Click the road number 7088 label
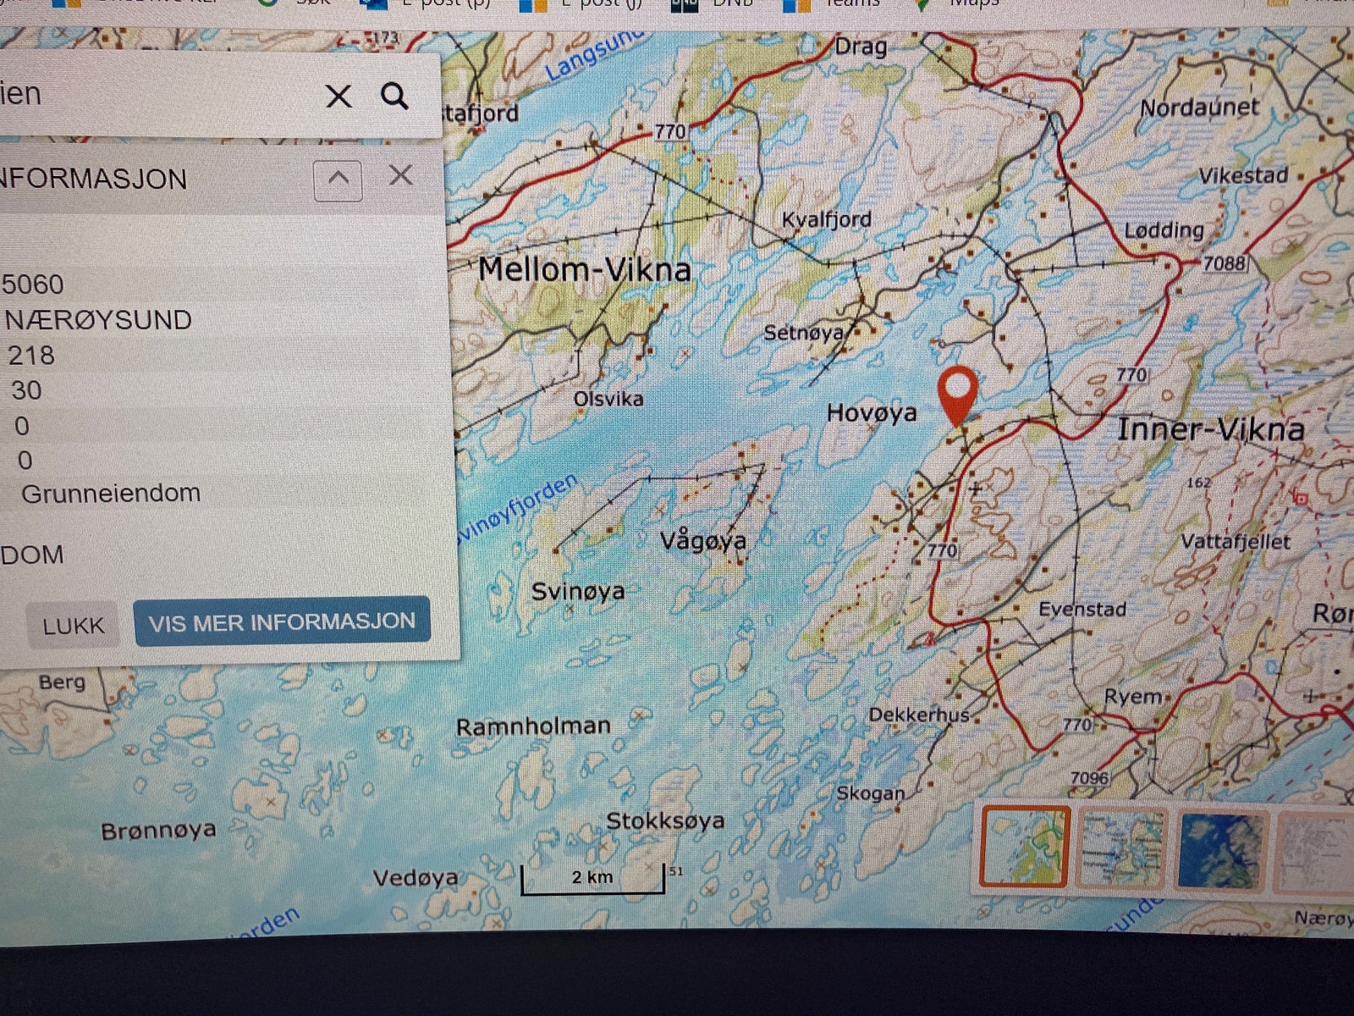1354x1016 pixels. pyautogui.click(x=1225, y=263)
